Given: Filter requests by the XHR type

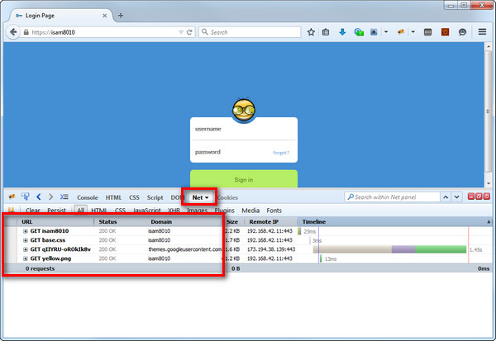Looking at the screenshot, I should click(x=174, y=211).
